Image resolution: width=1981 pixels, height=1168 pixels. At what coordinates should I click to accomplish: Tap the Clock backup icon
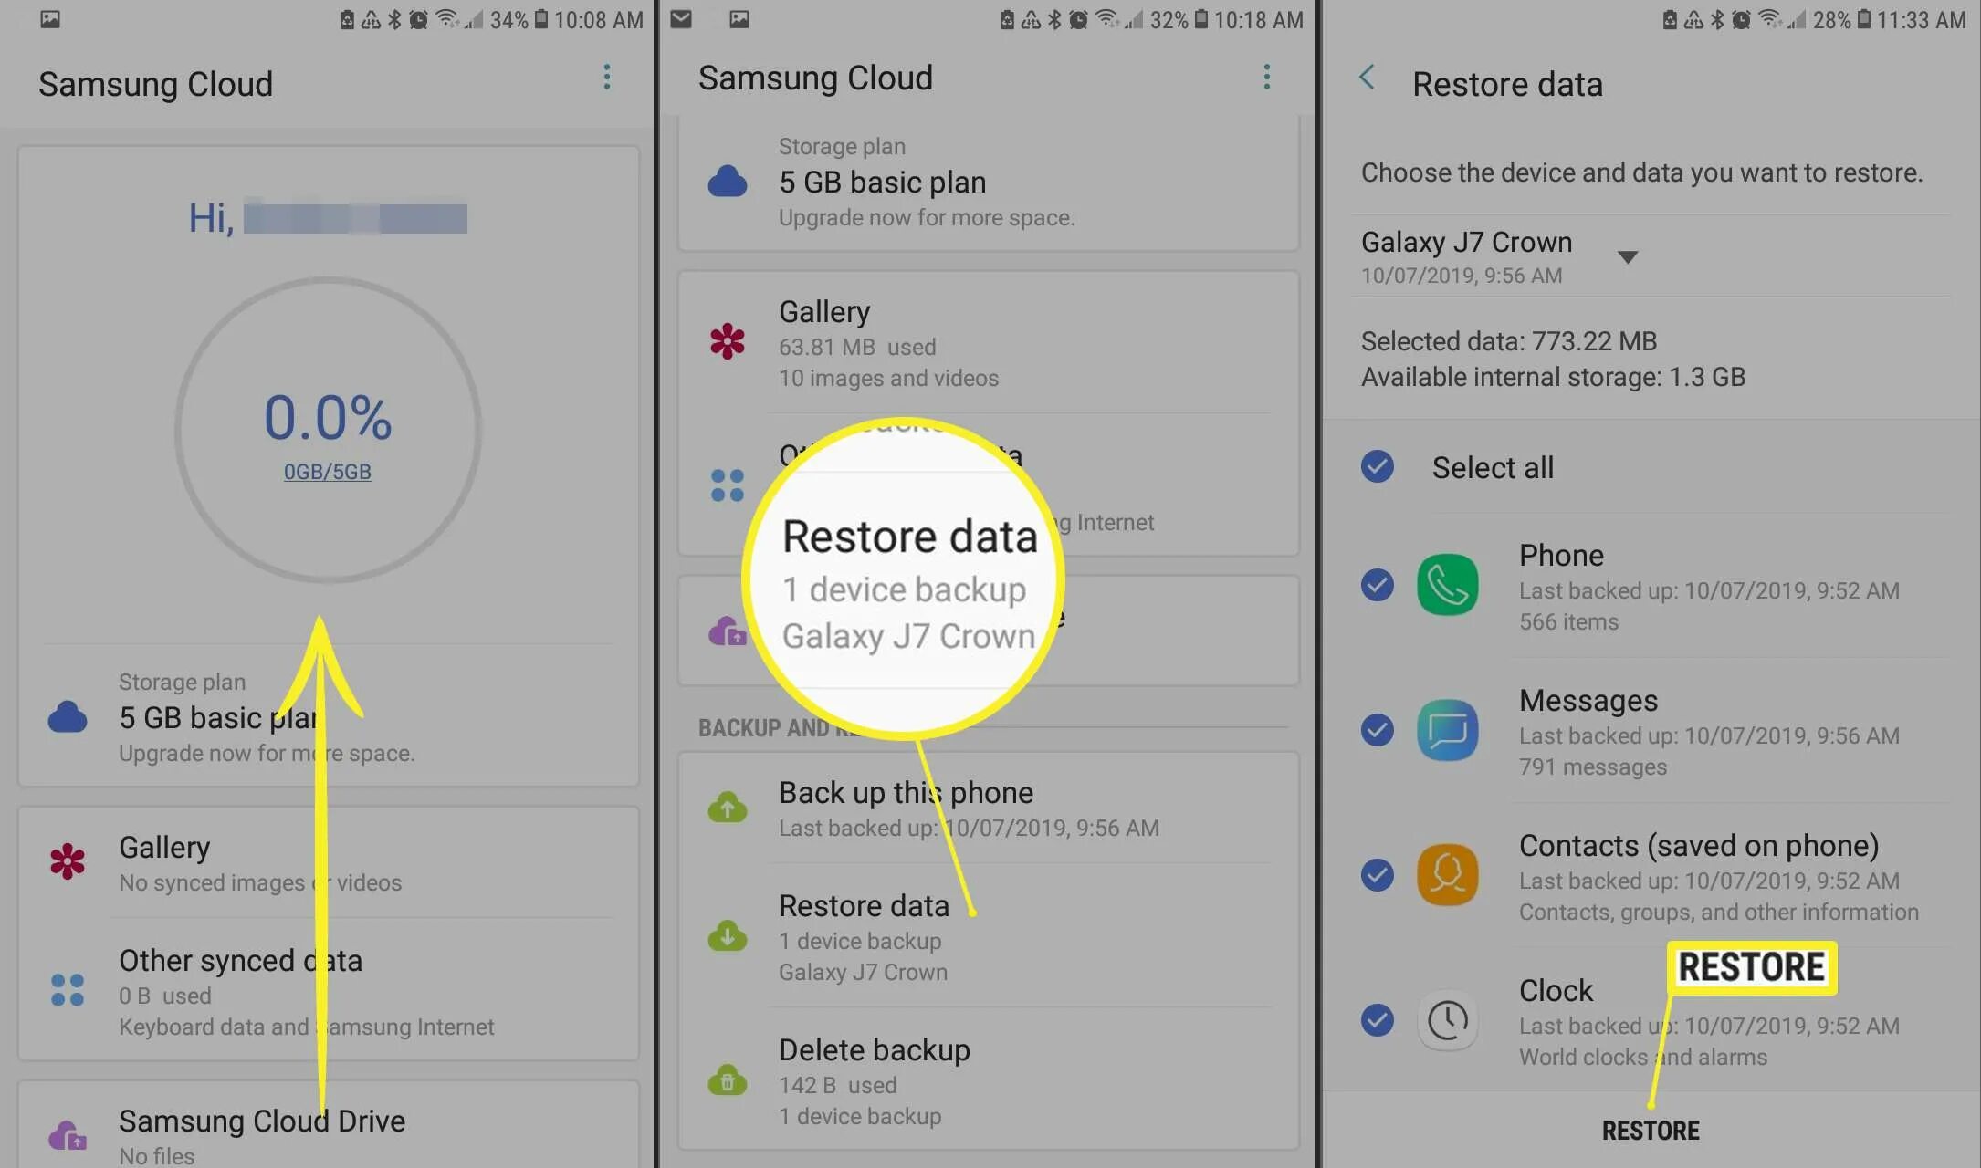point(1445,1019)
